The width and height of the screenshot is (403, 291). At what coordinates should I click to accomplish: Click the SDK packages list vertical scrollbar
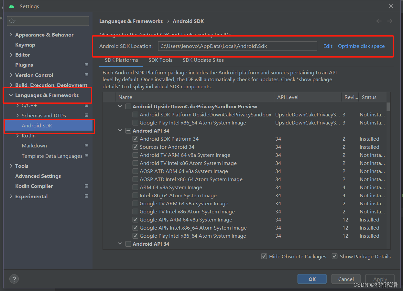tap(388, 107)
